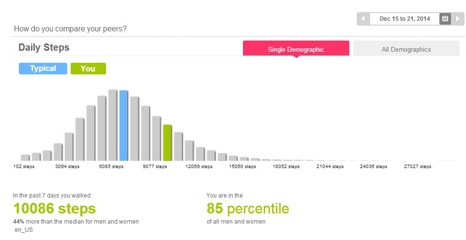Viewport: 466px width, 240px height.
Task: Go to the previous week arrow
Action: coord(363,19)
